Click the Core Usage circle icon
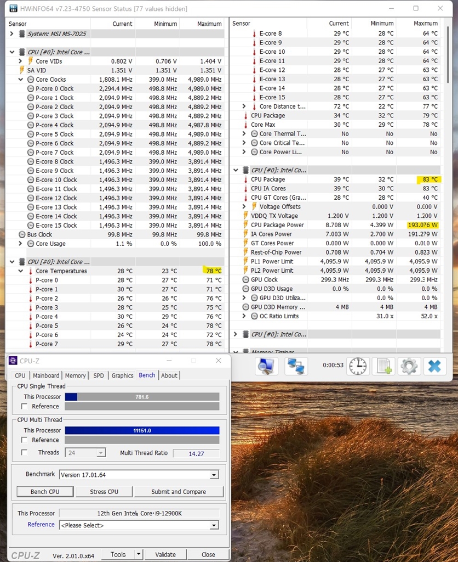 (x=31, y=243)
